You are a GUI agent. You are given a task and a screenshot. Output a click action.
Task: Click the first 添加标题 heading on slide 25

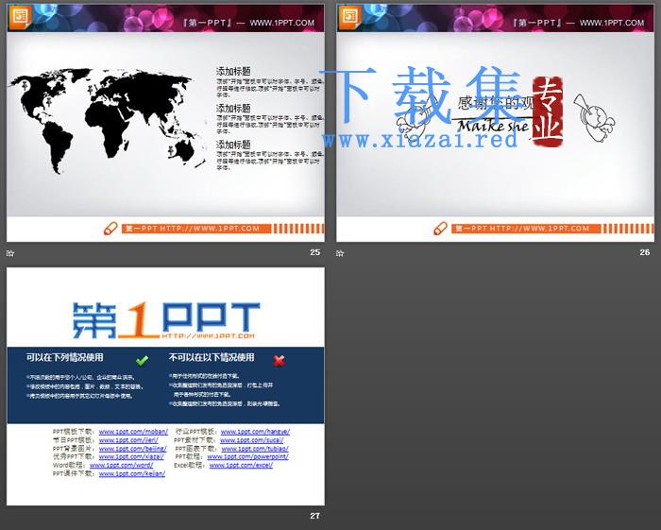point(233,71)
